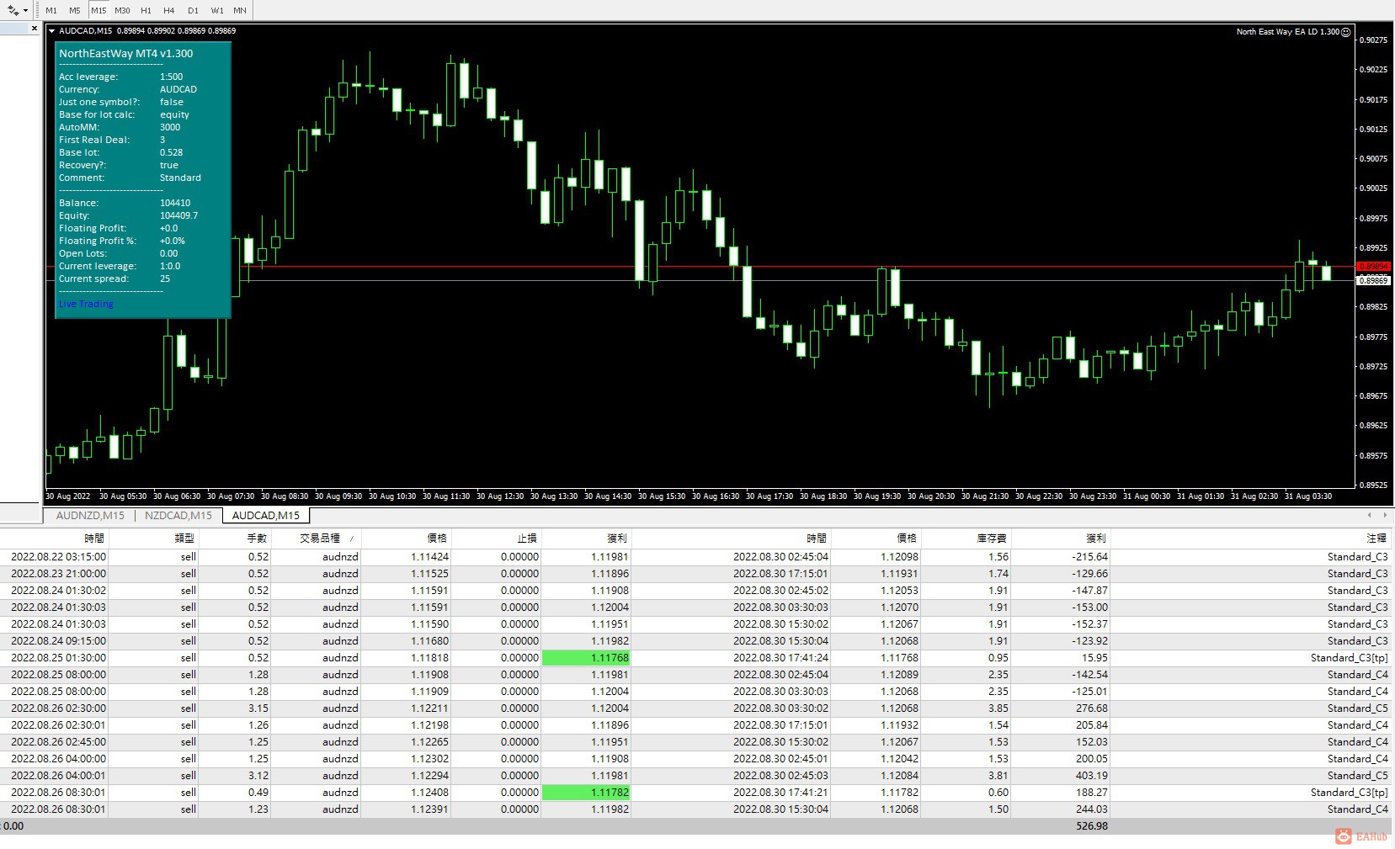Viewport: 1395px width, 849px height.
Task: Click the right scroll arrow of the chart tabs
Action: (x=1385, y=515)
